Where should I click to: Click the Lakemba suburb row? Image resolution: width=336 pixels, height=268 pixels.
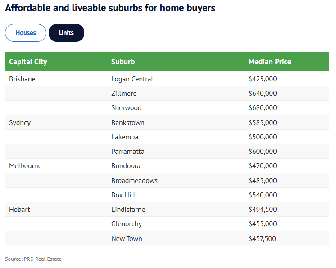(x=124, y=137)
